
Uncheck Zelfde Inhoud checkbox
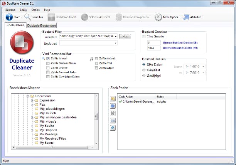(x=48, y=59)
